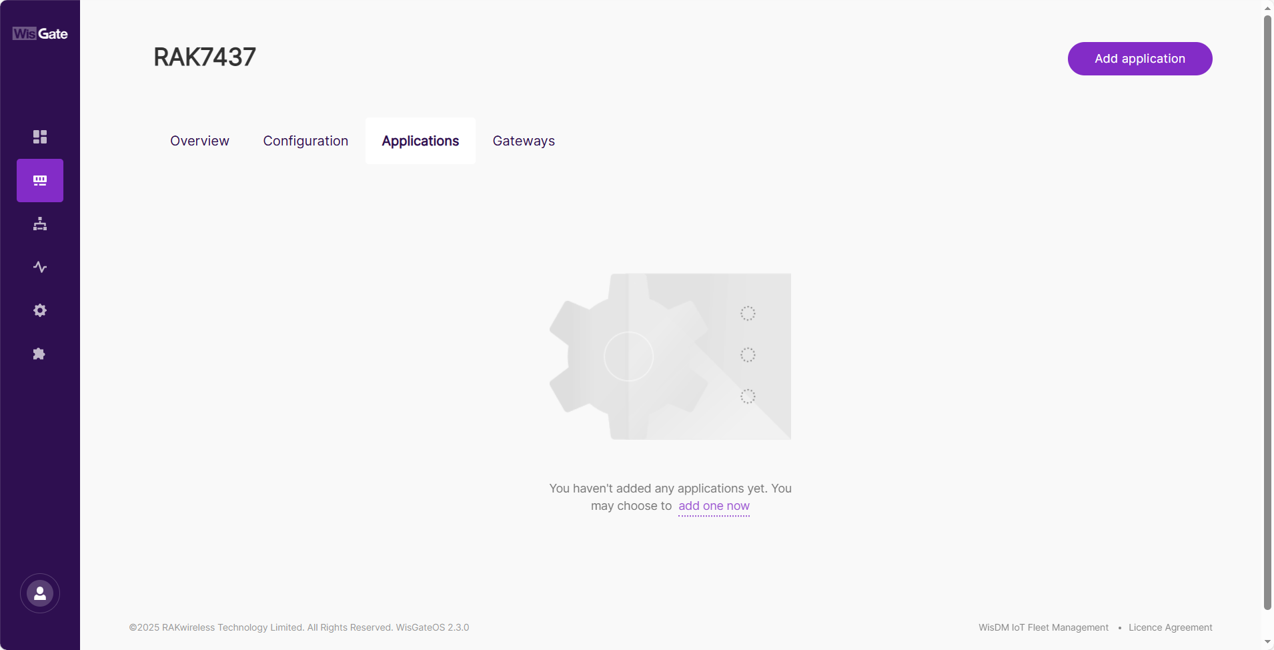Viewport: 1274px width, 650px height.
Task: Open the Gateways tab
Action: [x=523, y=141]
